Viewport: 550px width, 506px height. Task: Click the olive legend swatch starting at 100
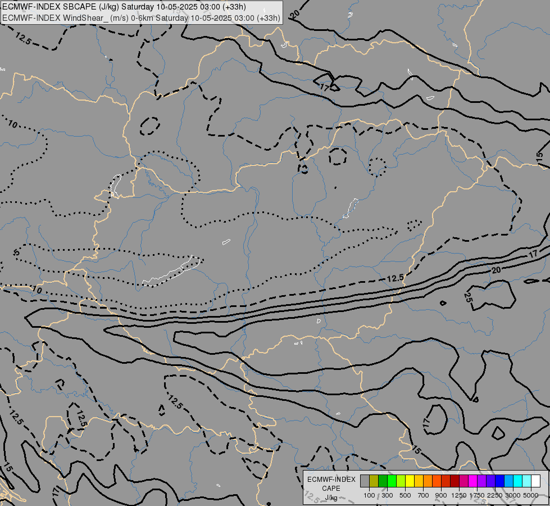(374, 481)
